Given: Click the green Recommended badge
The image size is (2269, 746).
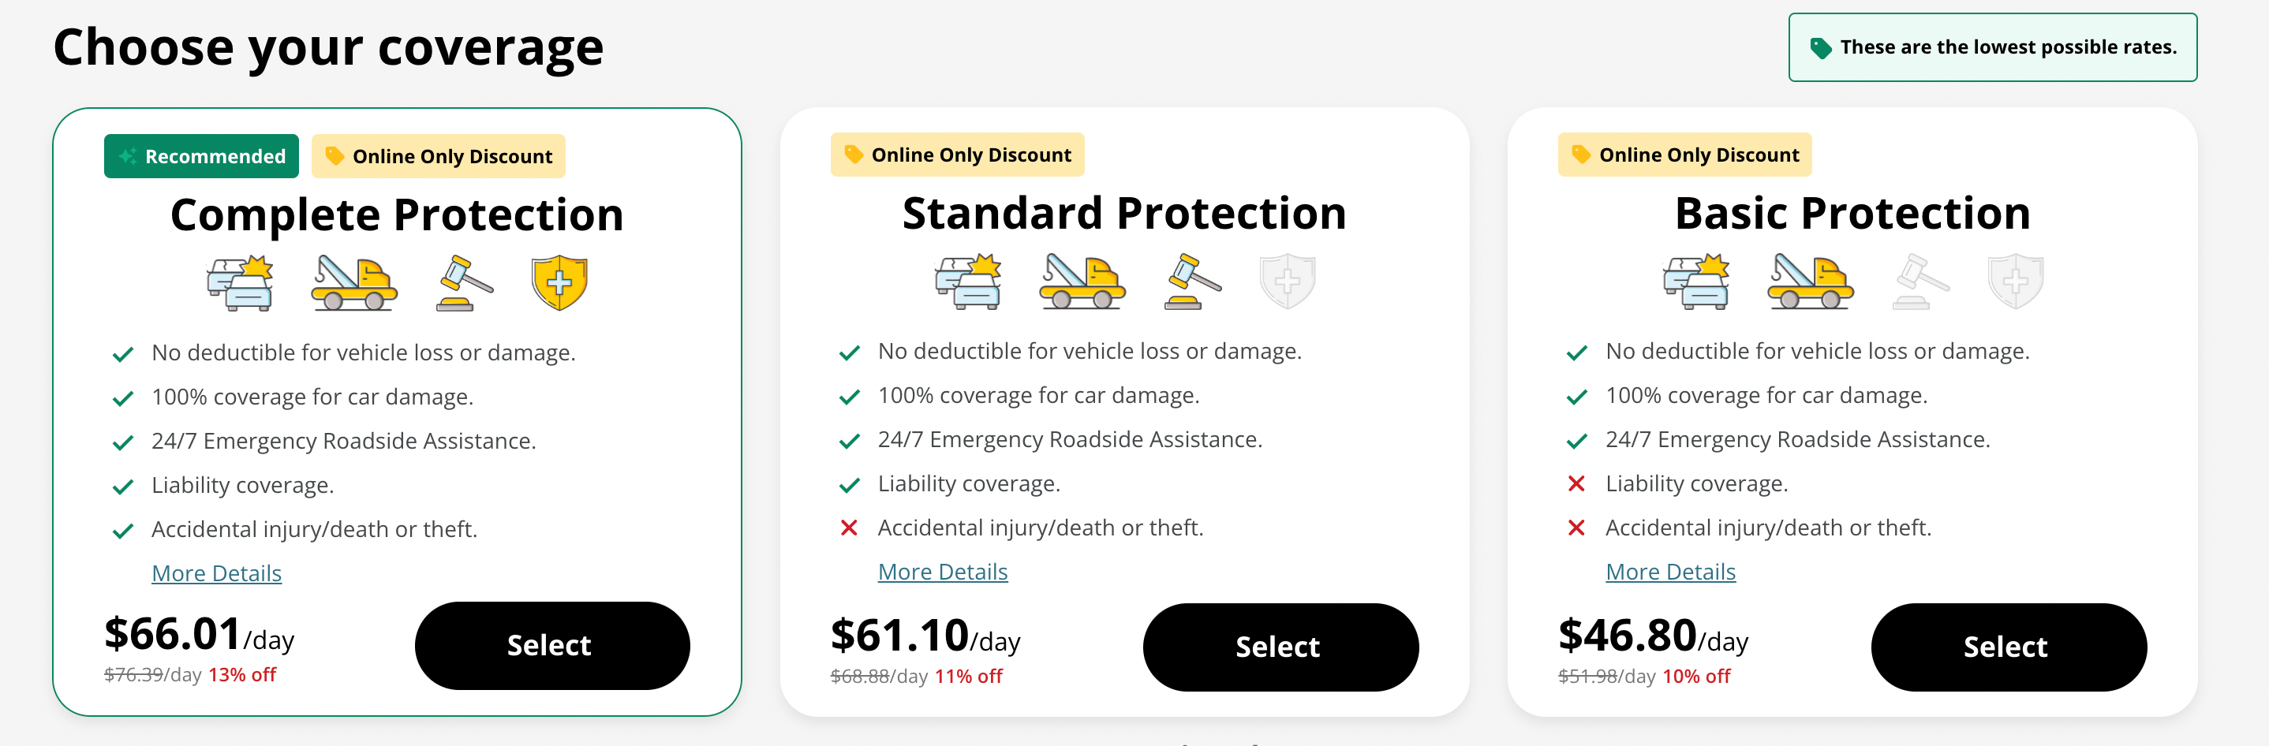Looking at the screenshot, I should (202, 156).
